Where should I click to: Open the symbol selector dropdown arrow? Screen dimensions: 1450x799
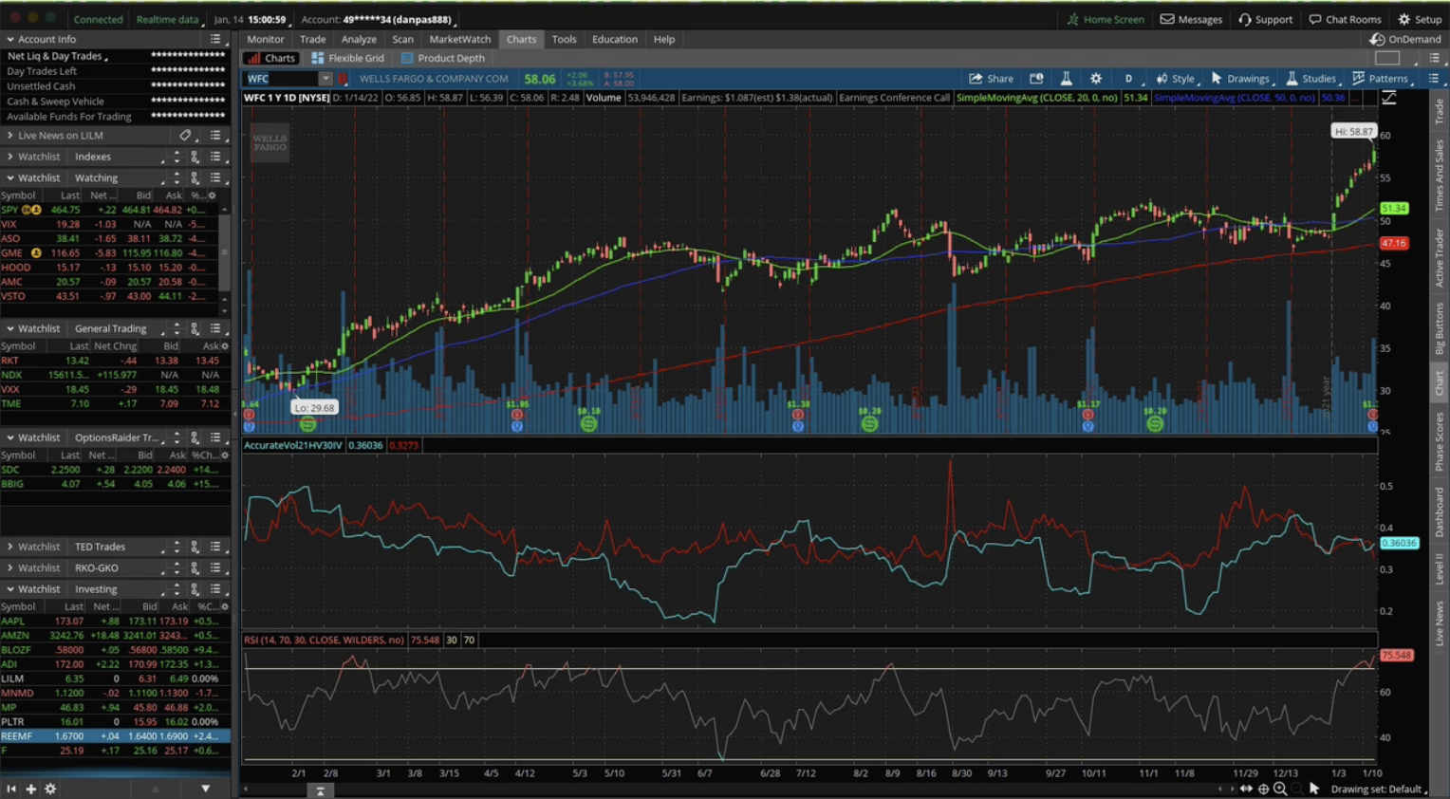pos(325,79)
